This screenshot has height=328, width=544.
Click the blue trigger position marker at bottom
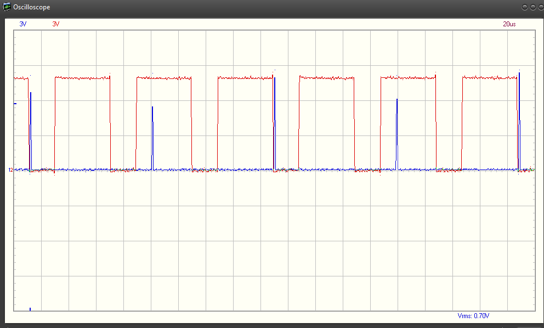pos(30,309)
